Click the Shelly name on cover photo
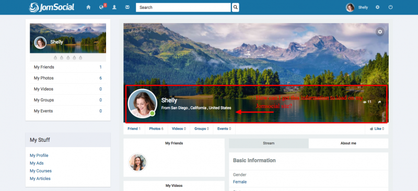The width and height of the screenshot is (418, 191). tap(169, 100)
